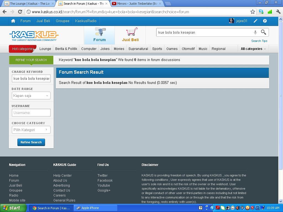
Task: Click the Refine Search button
Action: (x=31, y=142)
